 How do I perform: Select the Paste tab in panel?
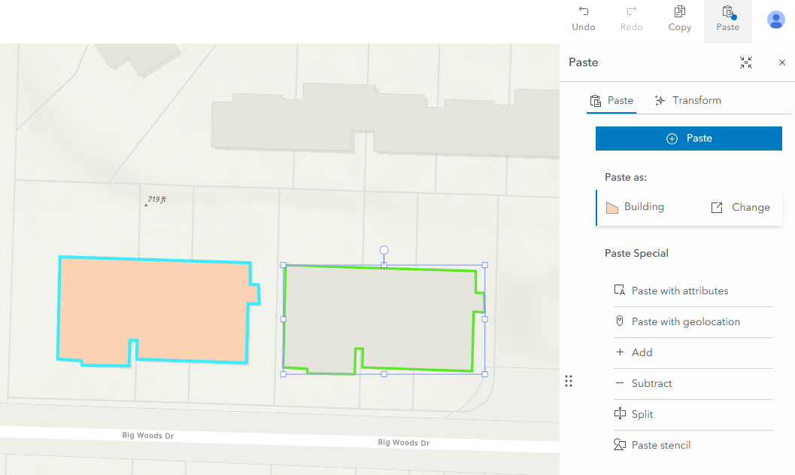pos(611,101)
